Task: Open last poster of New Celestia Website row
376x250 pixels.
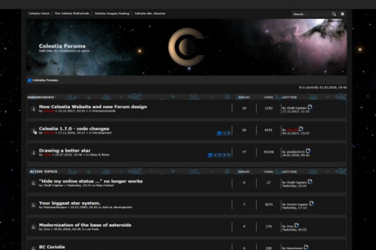Action: [297, 108]
